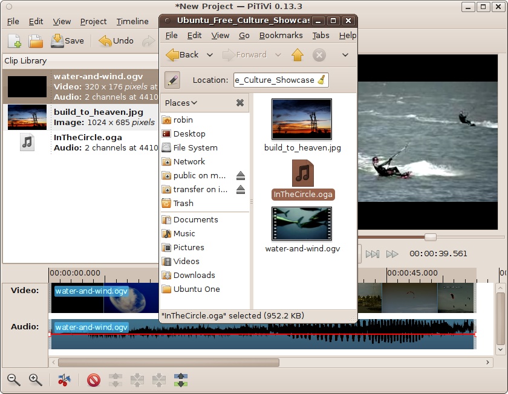Click the delete selected clip icon
The image size is (508, 394).
pyautogui.click(x=93, y=380)
